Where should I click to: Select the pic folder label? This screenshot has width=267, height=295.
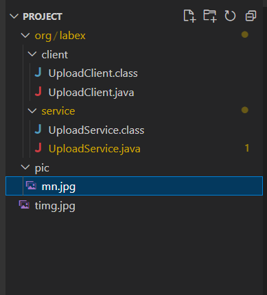point(42,168)
